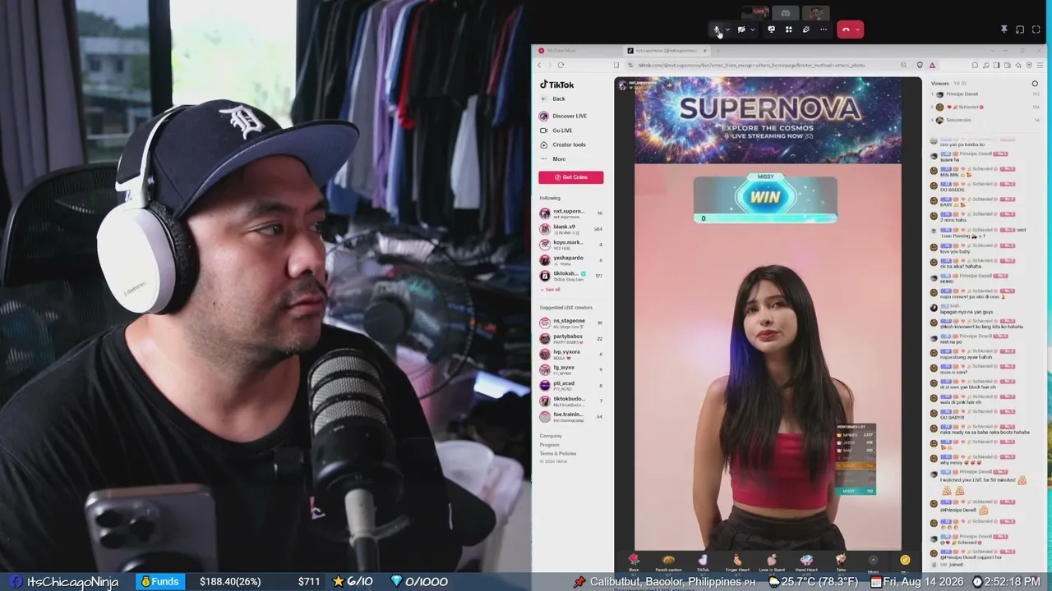This screenshot has height=591, width=1052.
Task: Open blank.s9 in the Following list
Action: pos(571,229)
